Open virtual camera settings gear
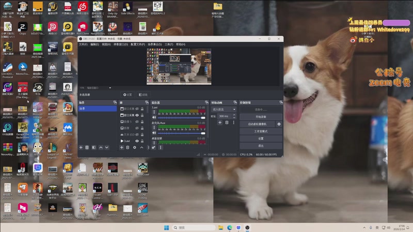Screen dimensions: 413x232 [x=279, y=124]
